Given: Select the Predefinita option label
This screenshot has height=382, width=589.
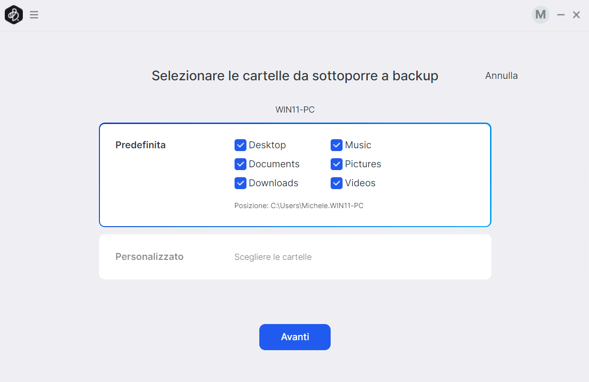Looking at the screenshot, I should 140,145.
